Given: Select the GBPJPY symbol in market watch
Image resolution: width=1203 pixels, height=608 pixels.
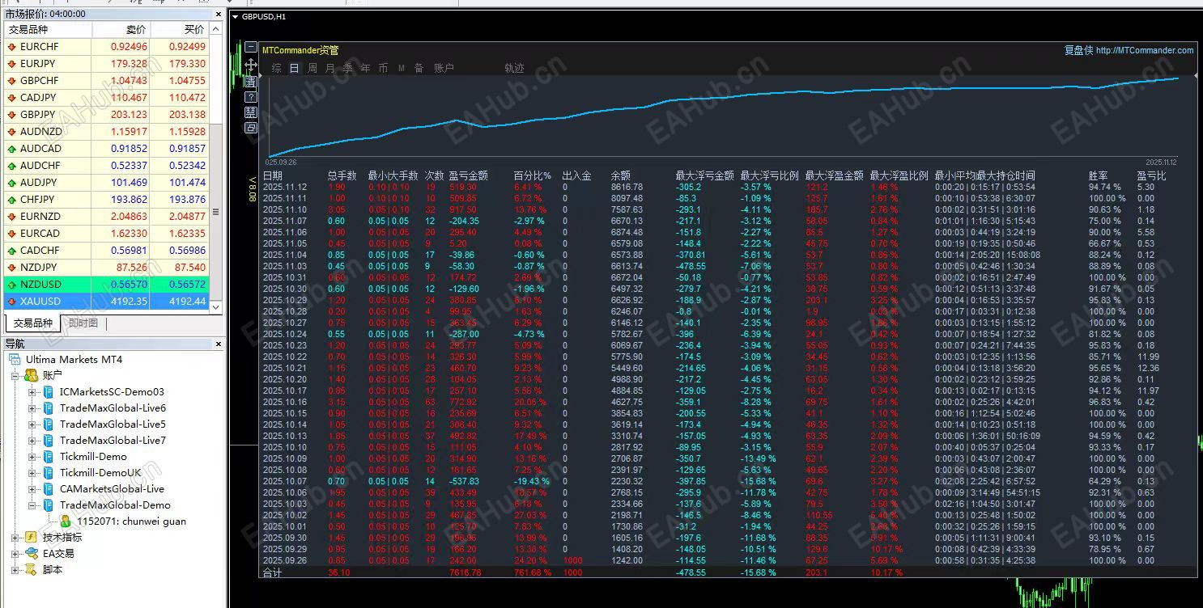Looking at the screenshot, I should pyautogui.click(x=38, y=115).
